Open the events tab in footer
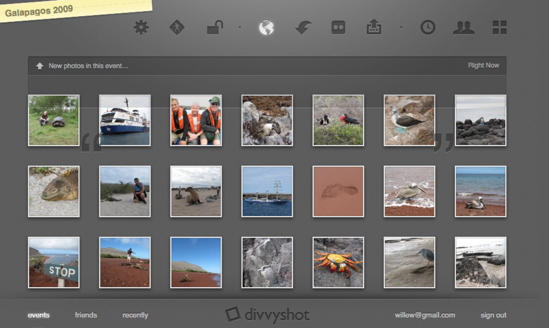This screenshot has height=328, width=549. 39,315
